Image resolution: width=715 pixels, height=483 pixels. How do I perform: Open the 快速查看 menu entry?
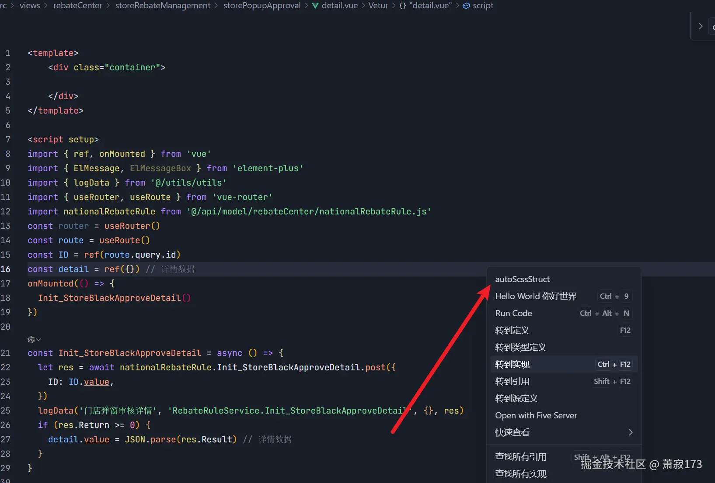click(x=564, y=432)
